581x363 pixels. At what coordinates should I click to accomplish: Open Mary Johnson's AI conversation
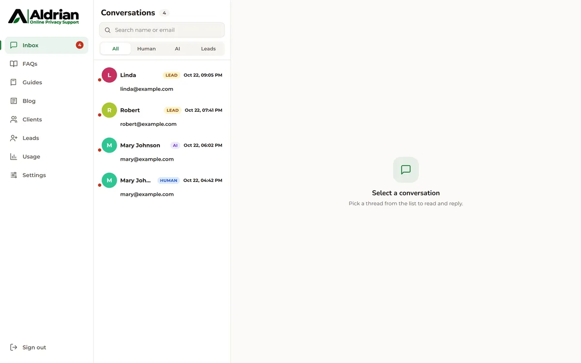pos(162,150)
